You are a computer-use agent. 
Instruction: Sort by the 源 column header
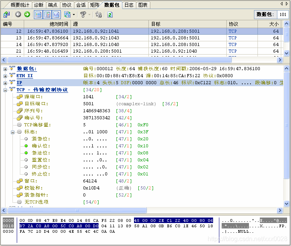tap(110, 24)
